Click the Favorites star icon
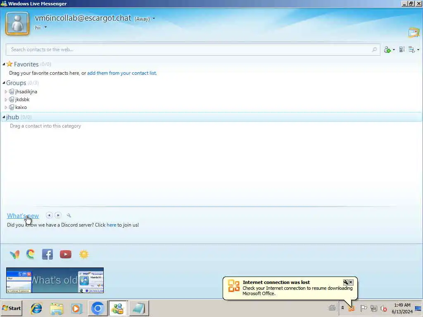The image size is (423, 317). click(x=10, y=64)
